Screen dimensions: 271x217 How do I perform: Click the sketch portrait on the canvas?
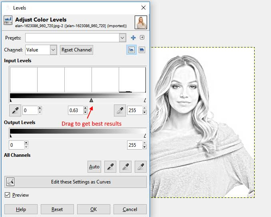pos(203,122)
